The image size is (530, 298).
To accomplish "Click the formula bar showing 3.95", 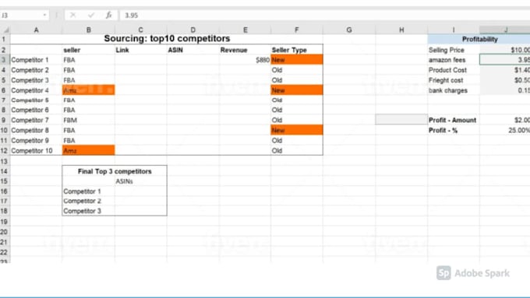I will (324, 16).
